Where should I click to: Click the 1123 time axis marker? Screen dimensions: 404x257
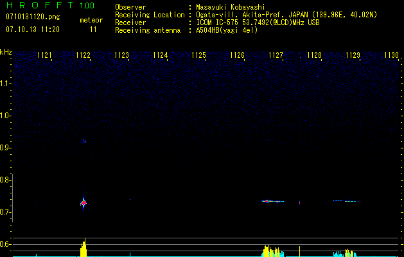121,55
